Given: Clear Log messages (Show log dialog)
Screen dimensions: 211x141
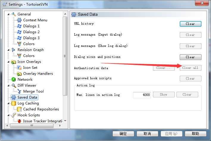Looking at the screenshot, I should pos(190,46).
